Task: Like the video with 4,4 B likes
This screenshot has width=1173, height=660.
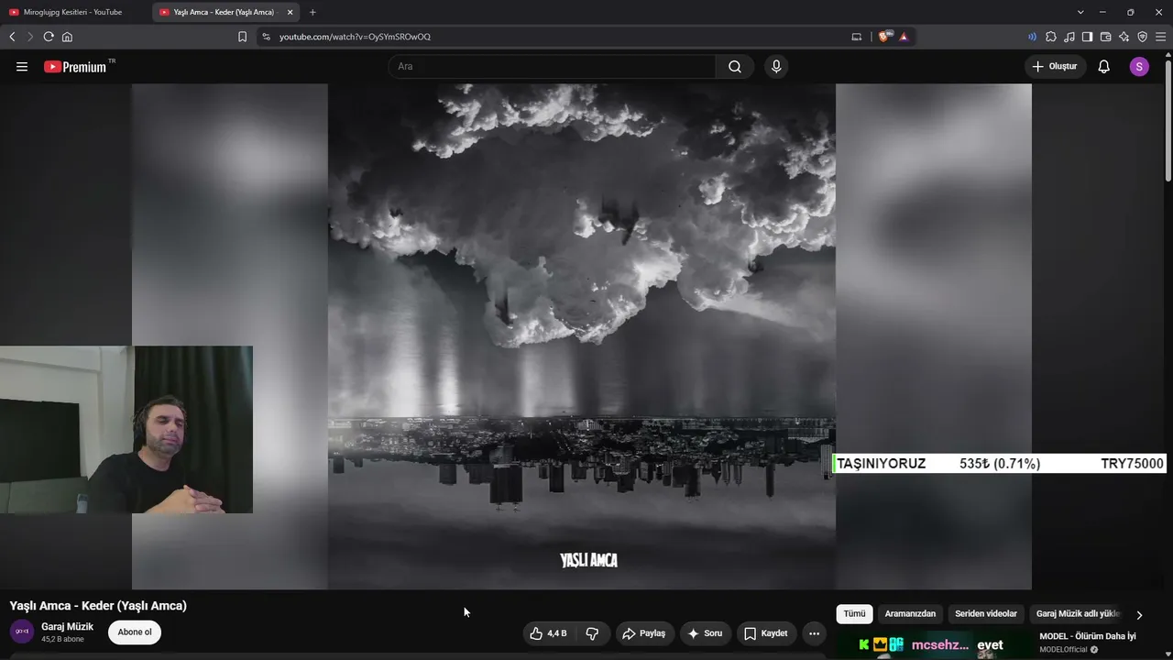Action: (548, 633)
